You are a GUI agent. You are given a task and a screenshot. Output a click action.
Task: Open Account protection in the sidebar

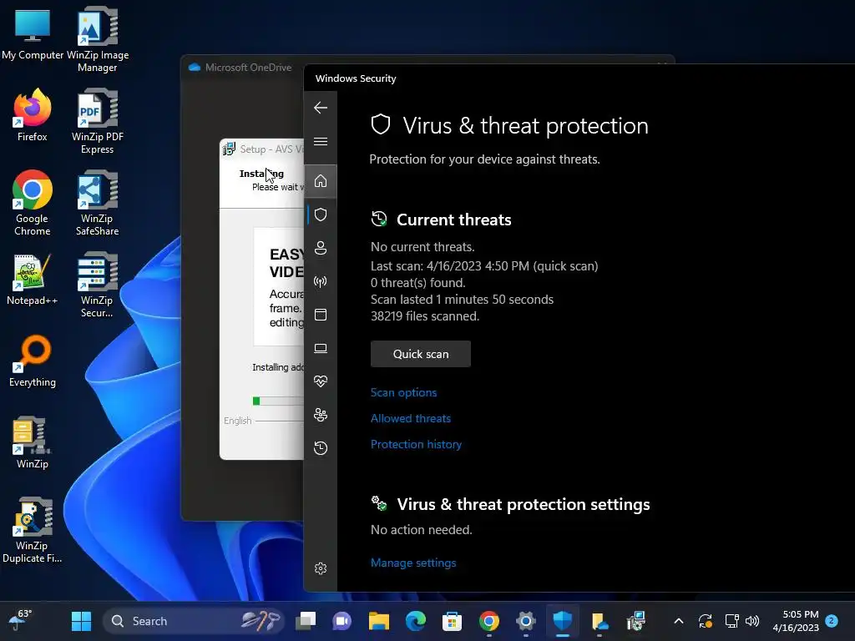[x=321, y=248]
